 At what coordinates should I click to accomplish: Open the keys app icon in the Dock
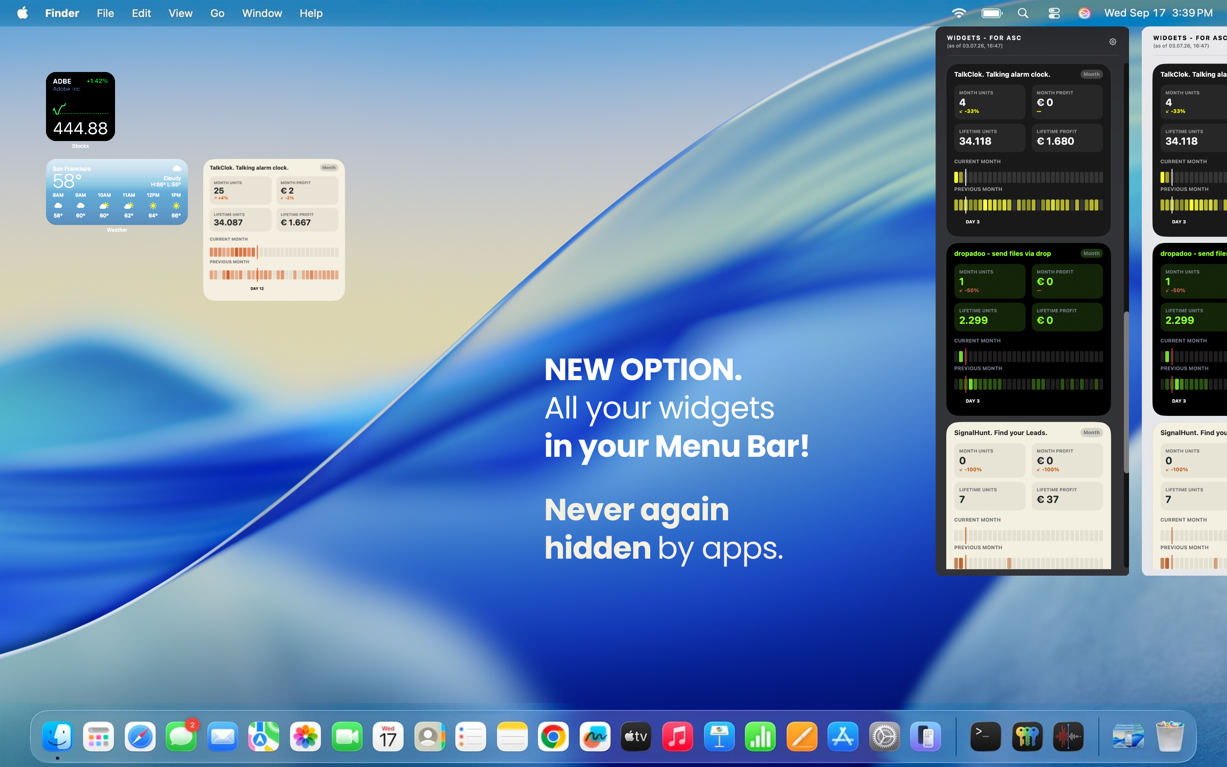1027,736
